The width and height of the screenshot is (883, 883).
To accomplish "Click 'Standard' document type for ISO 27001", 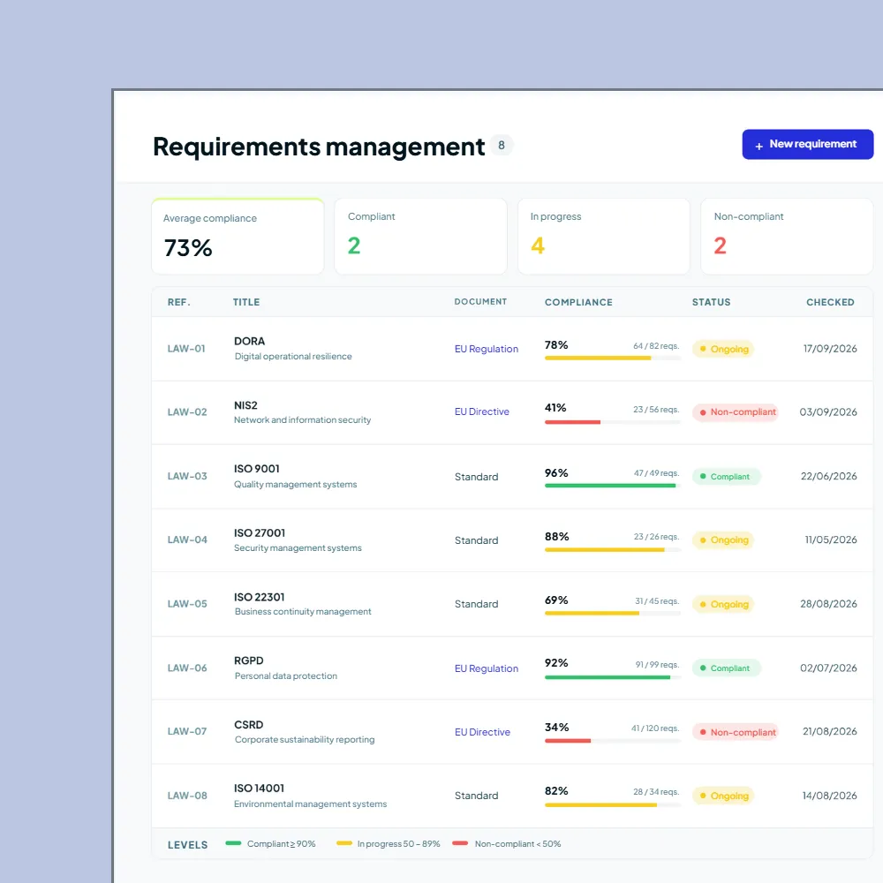I will 477,540.
